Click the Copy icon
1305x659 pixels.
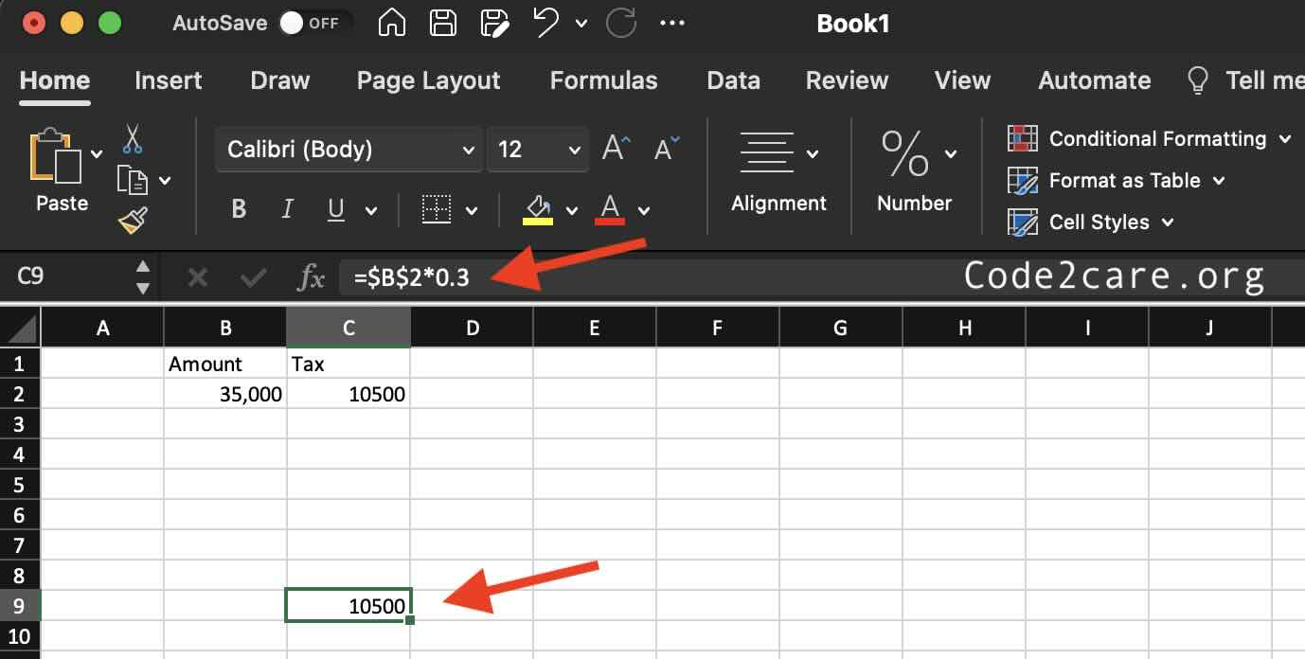132,179
